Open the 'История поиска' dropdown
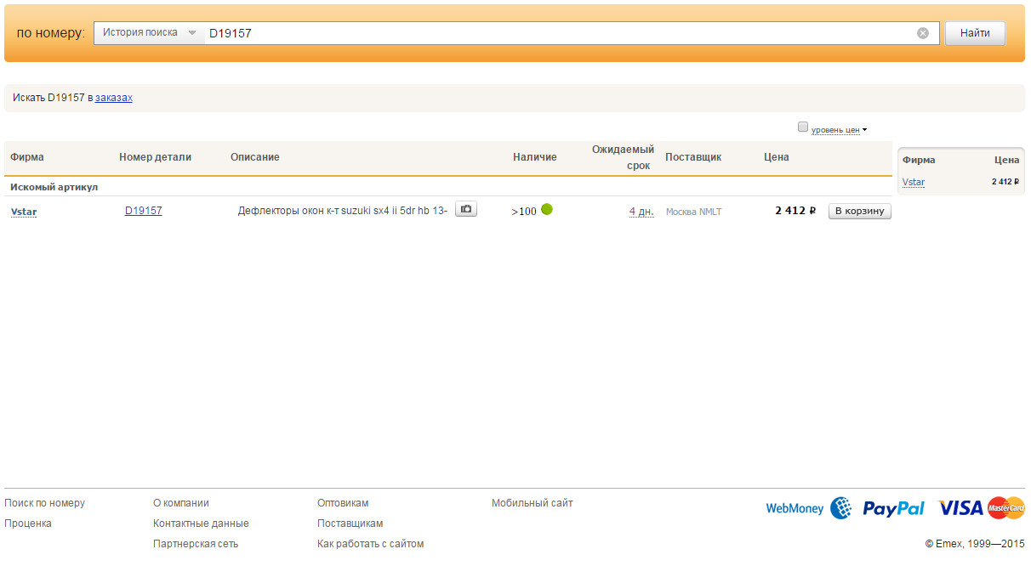Image resolution: width=1031 pixels, height=566 pixels. (148, 33)
